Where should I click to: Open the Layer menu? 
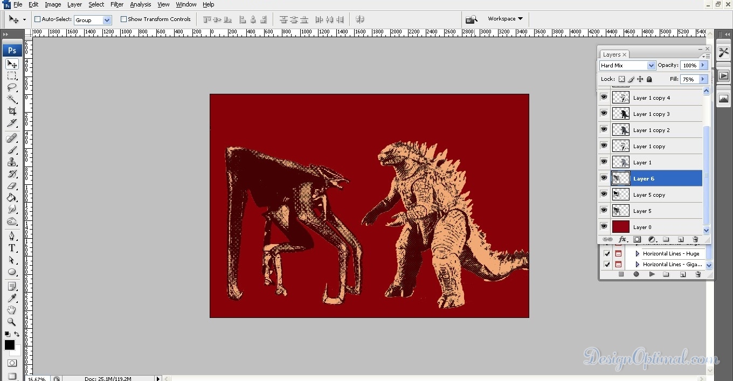click(x=74, y=4)
